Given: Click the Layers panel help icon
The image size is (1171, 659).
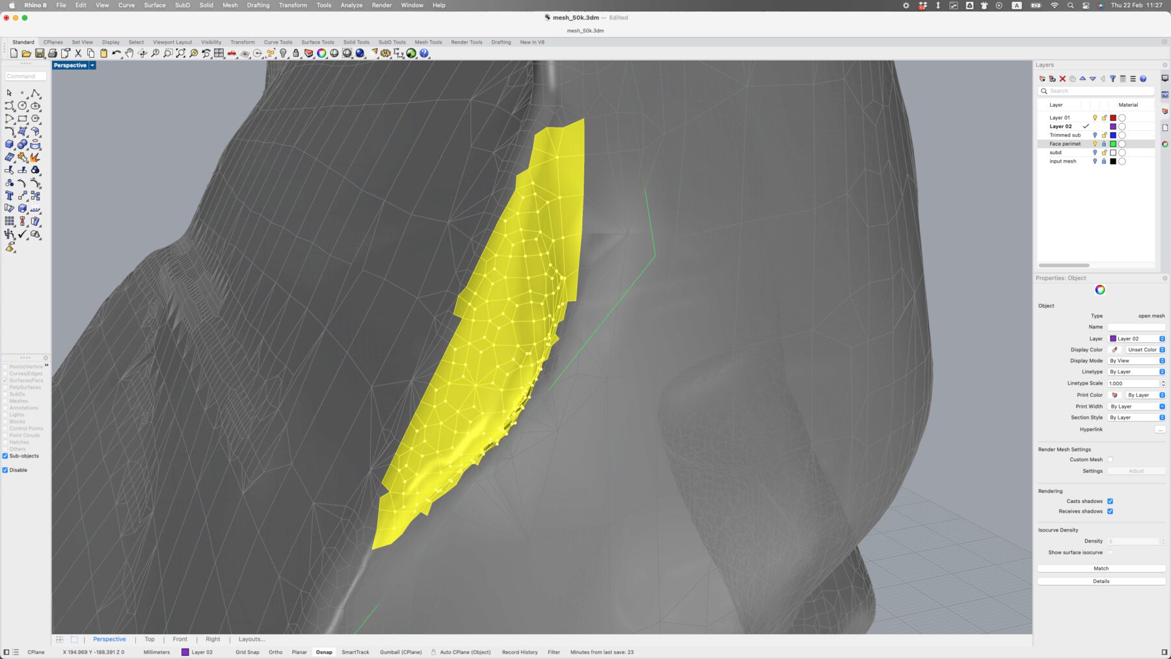Looking at the screenshot, I should (x=1143, y=79).
